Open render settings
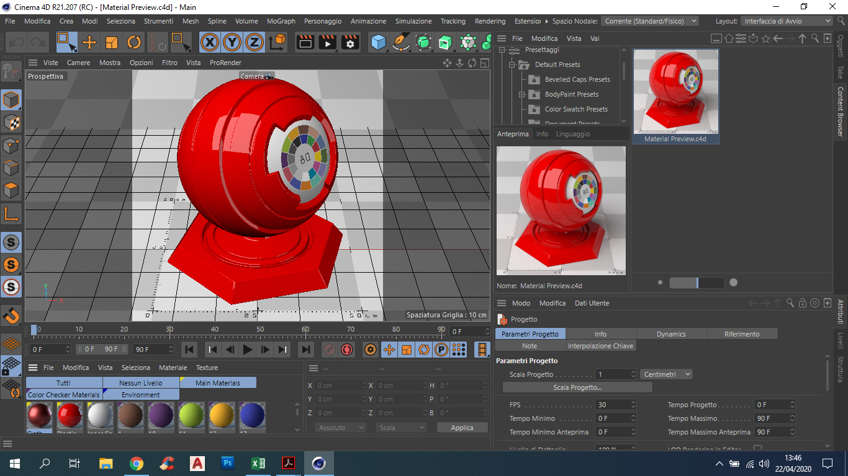Screen dimensions: 848x476 click(350, 42)
